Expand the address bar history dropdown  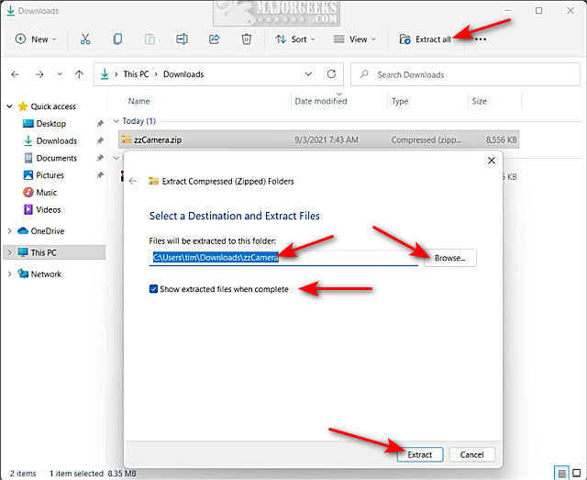pos(308,74)
